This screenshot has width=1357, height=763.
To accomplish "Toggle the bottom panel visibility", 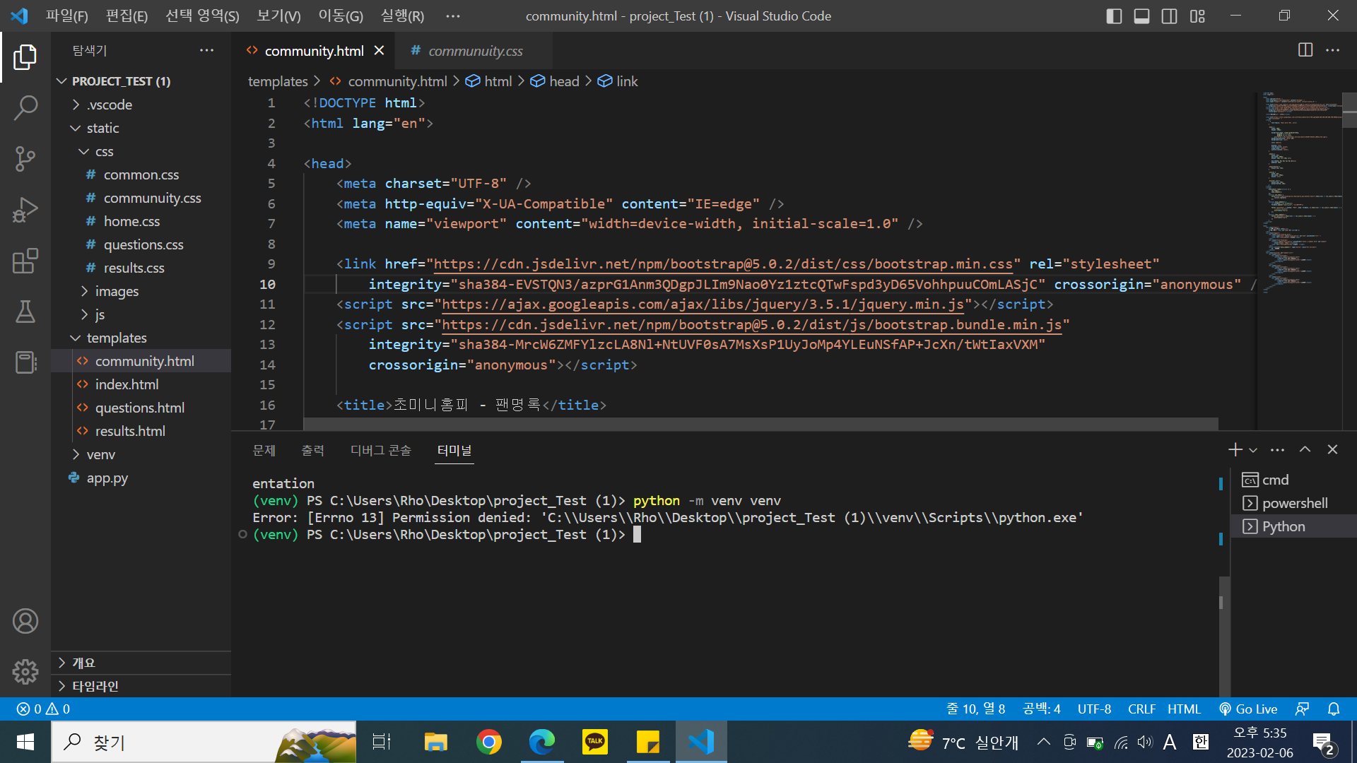I will pyautogui.click(x=1141, y=16).
